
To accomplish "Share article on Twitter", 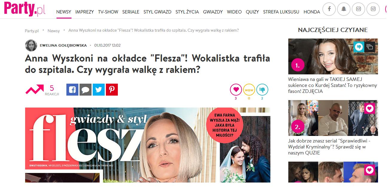I will coord(99,90).
